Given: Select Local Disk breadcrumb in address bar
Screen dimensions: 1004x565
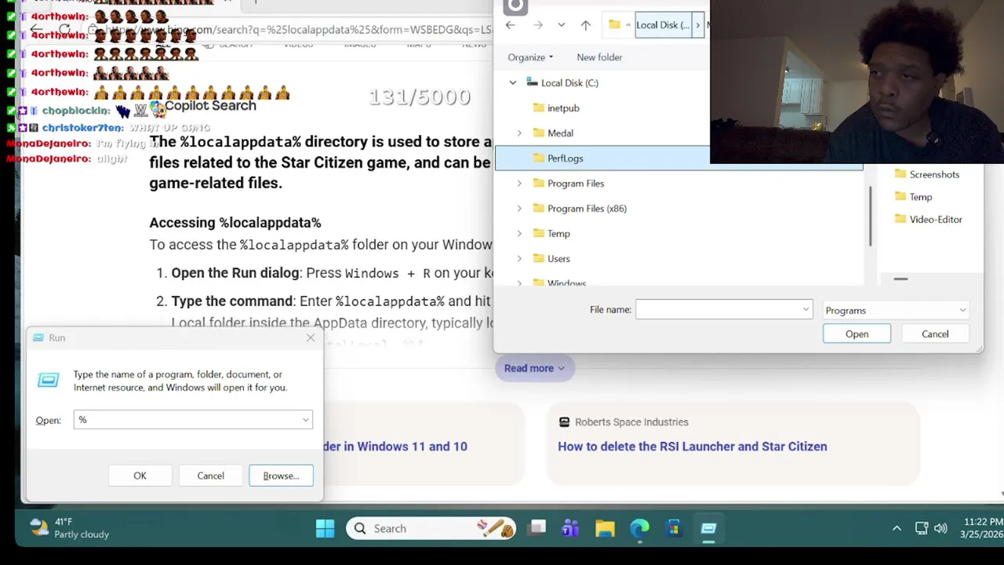Looking at the screenshot, I should click(x=662, y=25).
